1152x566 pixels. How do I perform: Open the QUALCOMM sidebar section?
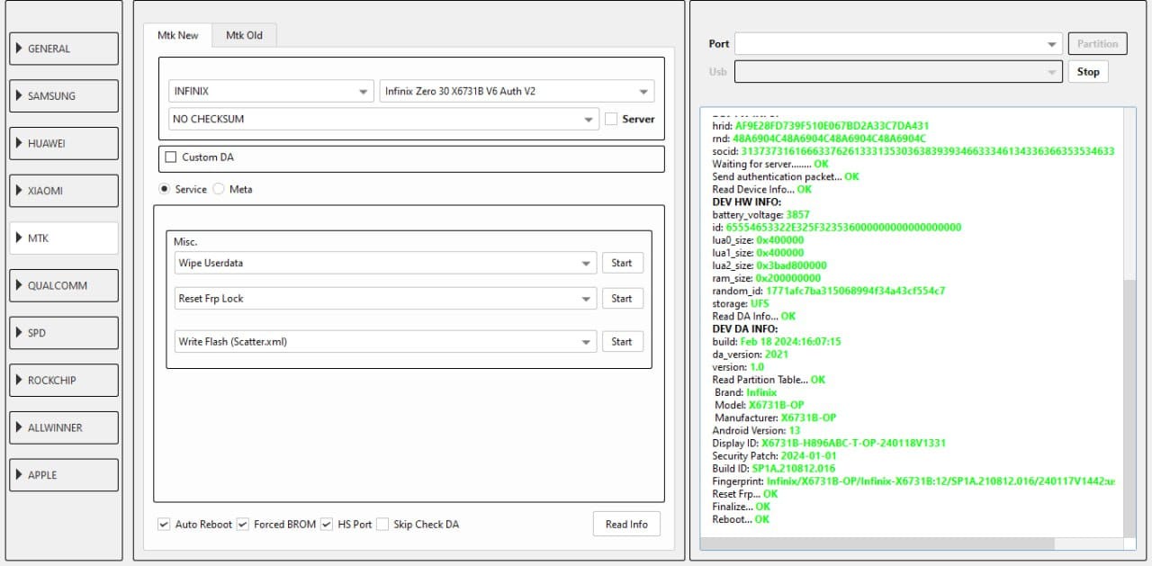coord(64,285)
